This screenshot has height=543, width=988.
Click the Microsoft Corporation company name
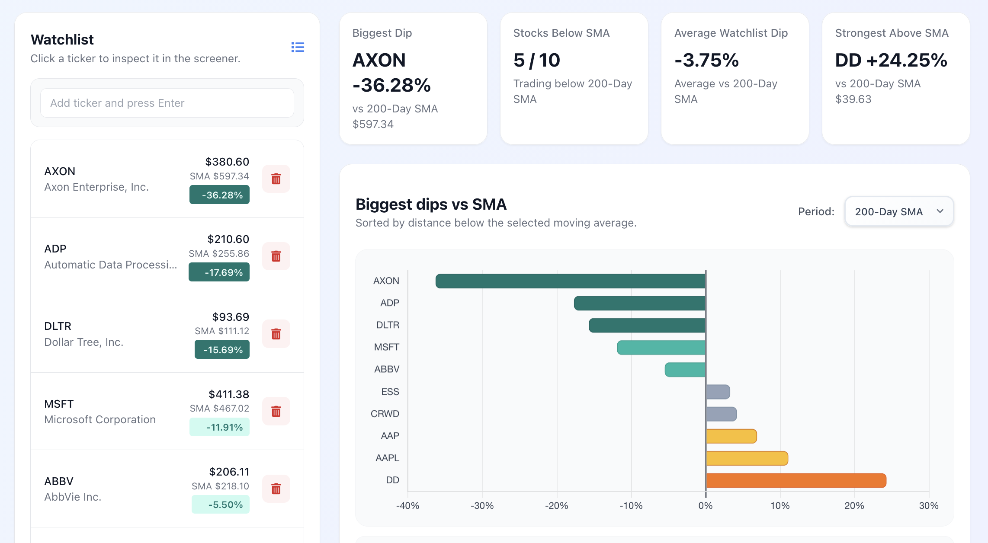pos(100,419)
